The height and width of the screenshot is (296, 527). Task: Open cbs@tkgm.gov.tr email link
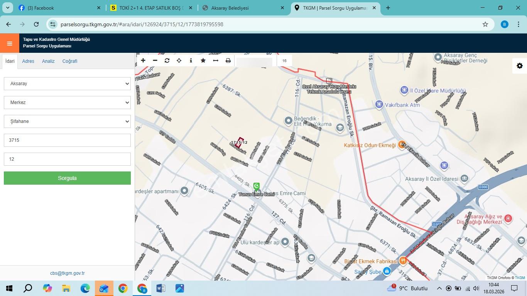pyautogui.click(x=67, y=273)
